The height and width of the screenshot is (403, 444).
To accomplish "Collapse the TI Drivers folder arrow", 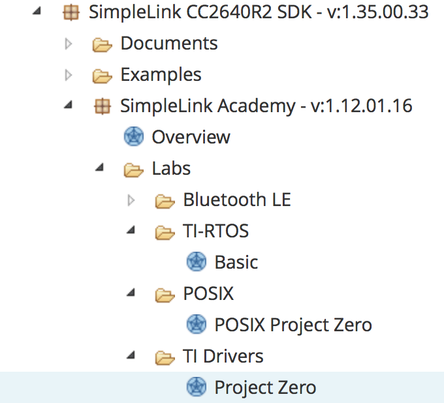I will [x=131, y=355].
